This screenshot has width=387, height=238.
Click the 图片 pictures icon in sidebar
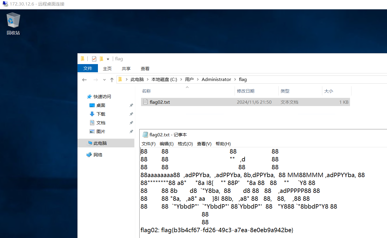pos(92,131)
